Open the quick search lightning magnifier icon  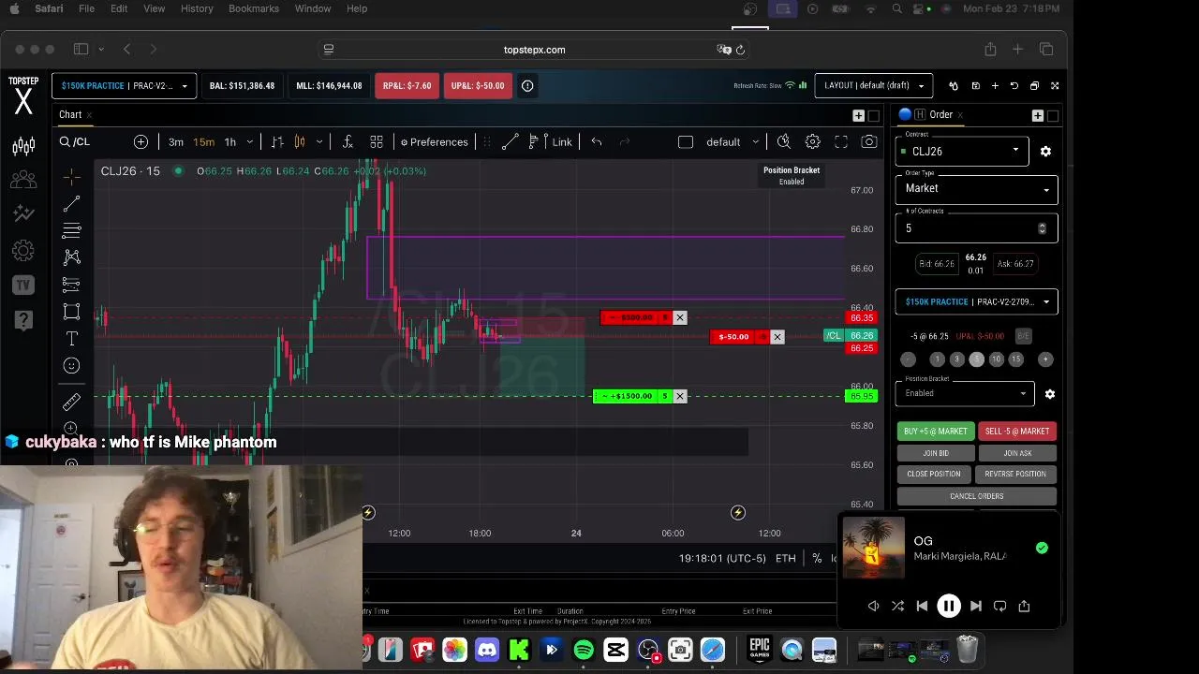pyautogui.click(x=784, y=142)
